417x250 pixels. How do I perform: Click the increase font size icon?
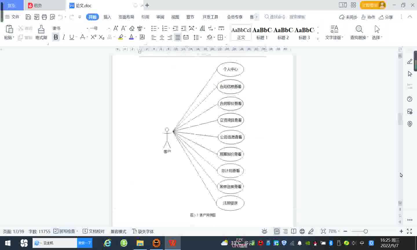click(x=116, y=28)
